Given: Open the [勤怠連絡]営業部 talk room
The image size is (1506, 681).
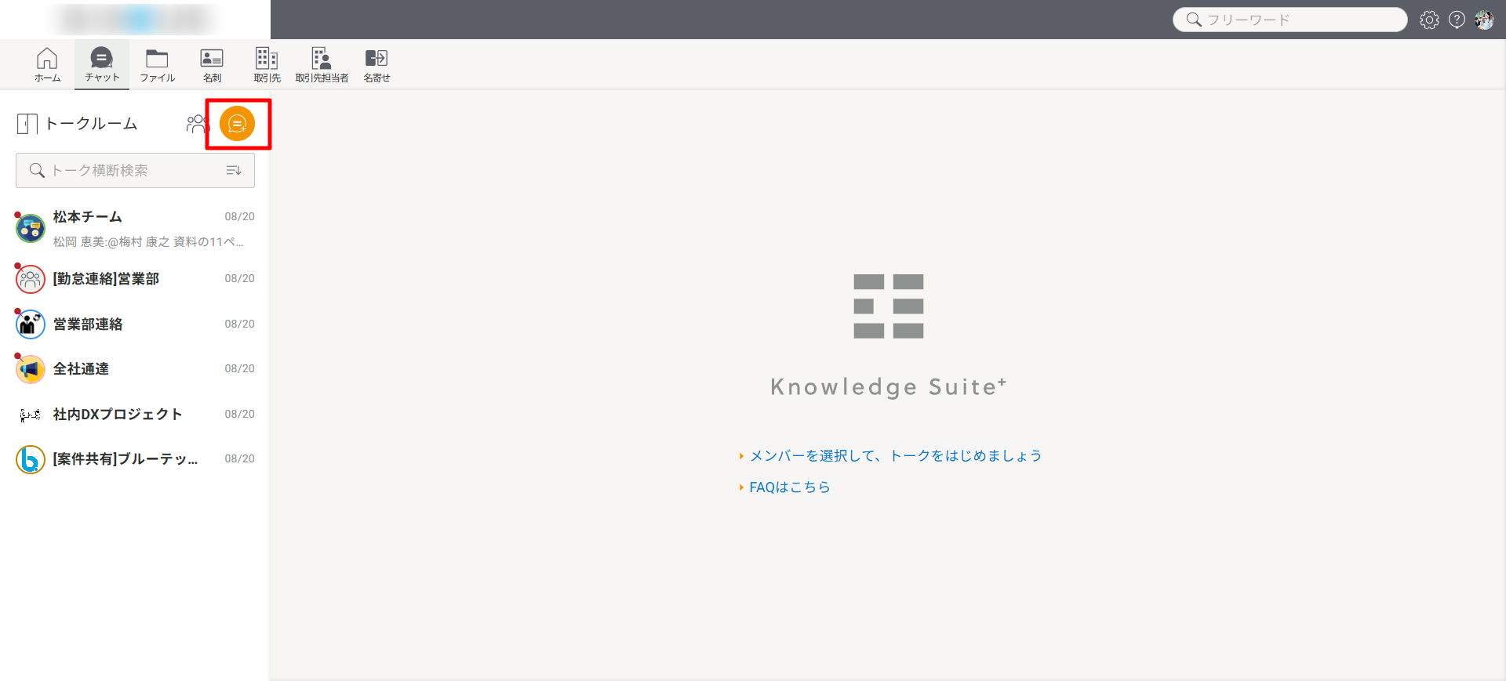Looking at the screenshot, I should tap(135, 279).
